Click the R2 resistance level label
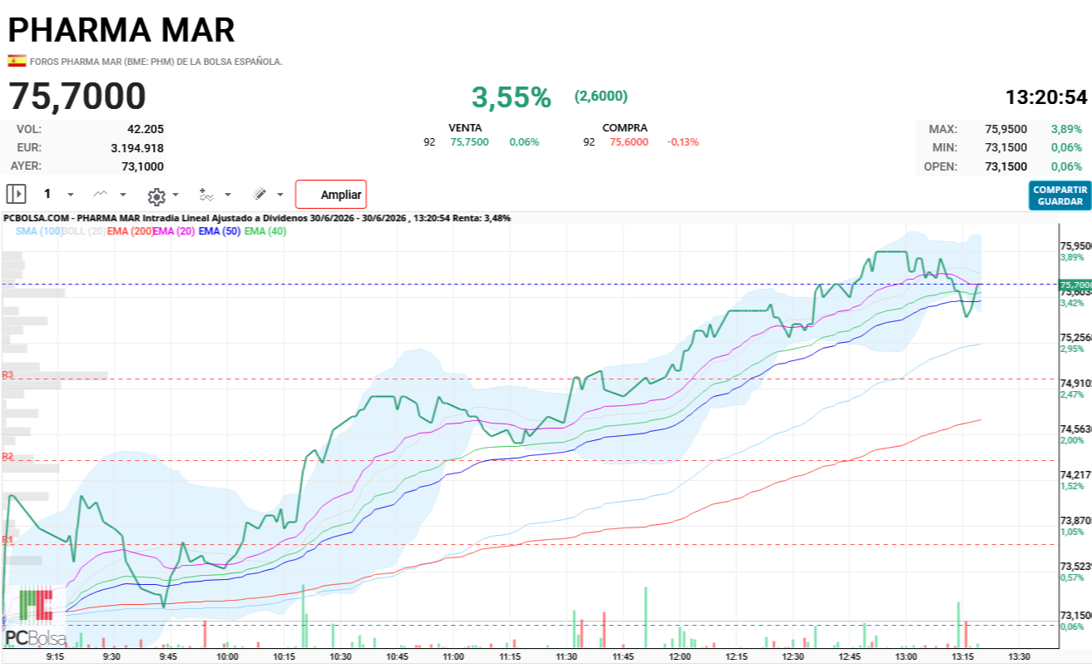 [7, 456]
